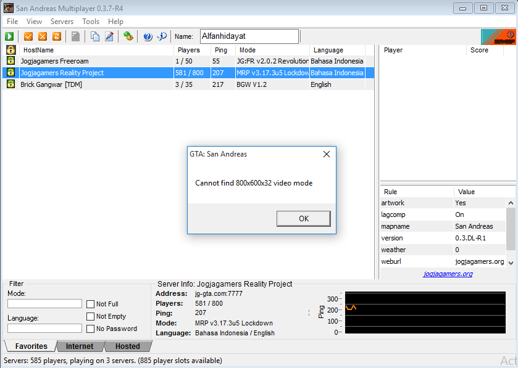Click the Delete Server orange X icon
The image size is (518, 368).
[43, 36]
